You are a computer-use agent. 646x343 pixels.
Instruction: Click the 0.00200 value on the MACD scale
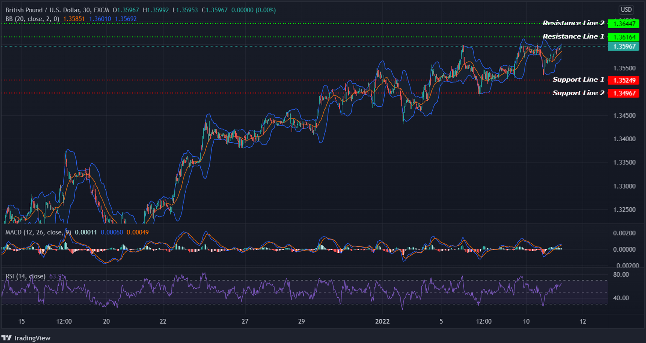coord(624,233)
